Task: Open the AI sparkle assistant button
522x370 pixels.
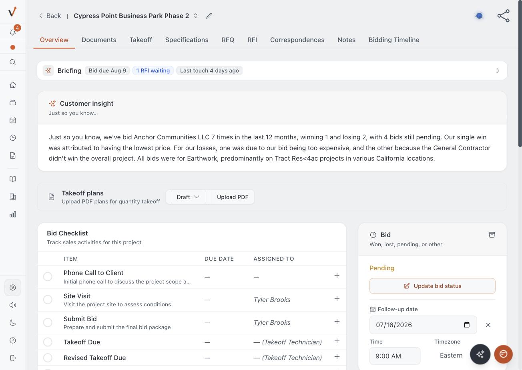Action: 480,354
